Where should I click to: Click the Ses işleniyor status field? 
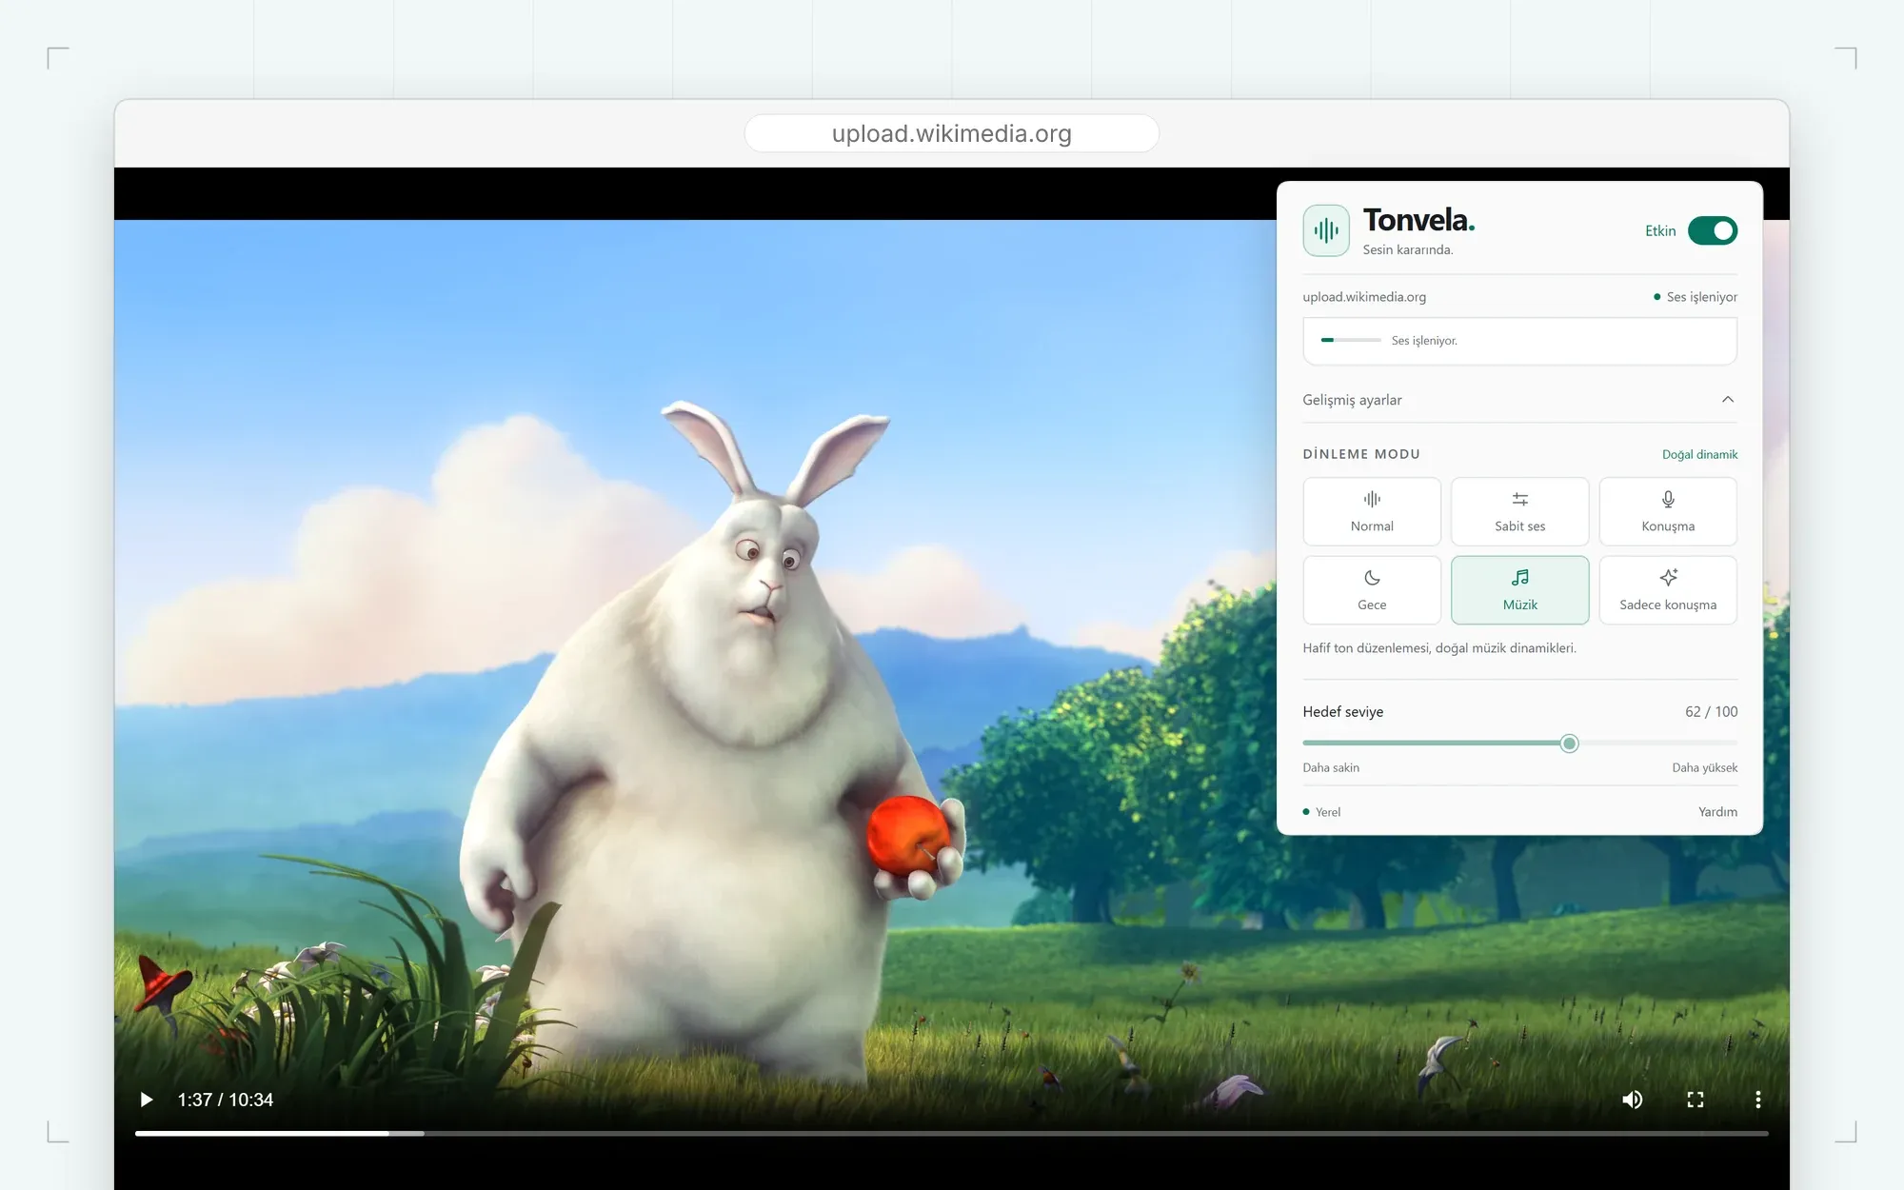(1519, 341)
